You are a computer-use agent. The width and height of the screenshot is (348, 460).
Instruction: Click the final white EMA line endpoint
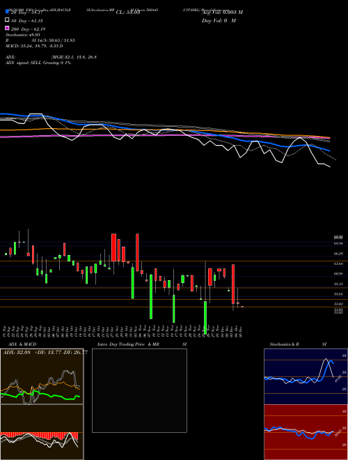[330, 167]
